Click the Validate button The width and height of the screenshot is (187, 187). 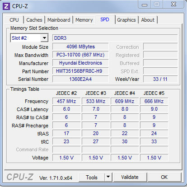[x=130, y=177]
